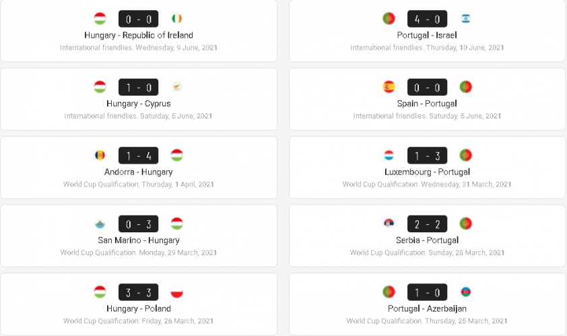Click the Israel flag icon
The image size is (567, 336).
click(466, 18)
